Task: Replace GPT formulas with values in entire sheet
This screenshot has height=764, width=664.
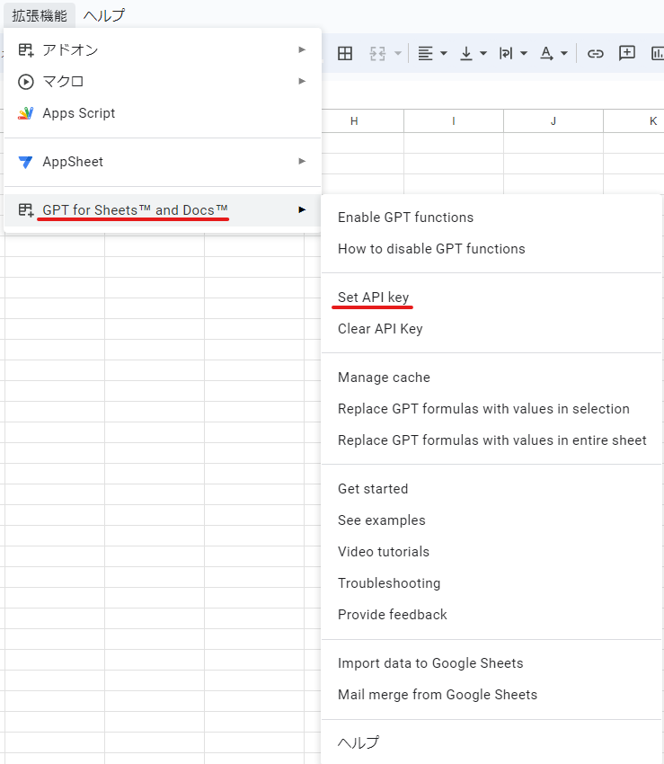Action: pyautogui.click(x=492, y=440)
